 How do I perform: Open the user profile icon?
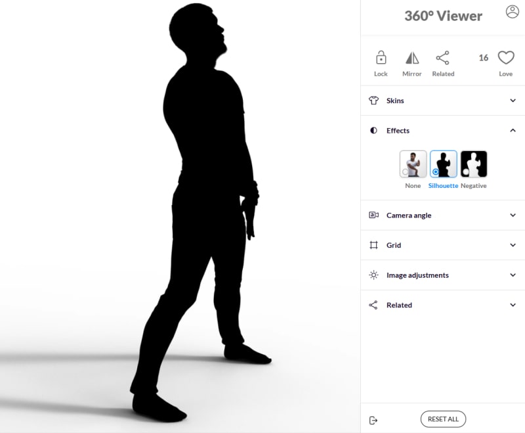coord(512,12)
